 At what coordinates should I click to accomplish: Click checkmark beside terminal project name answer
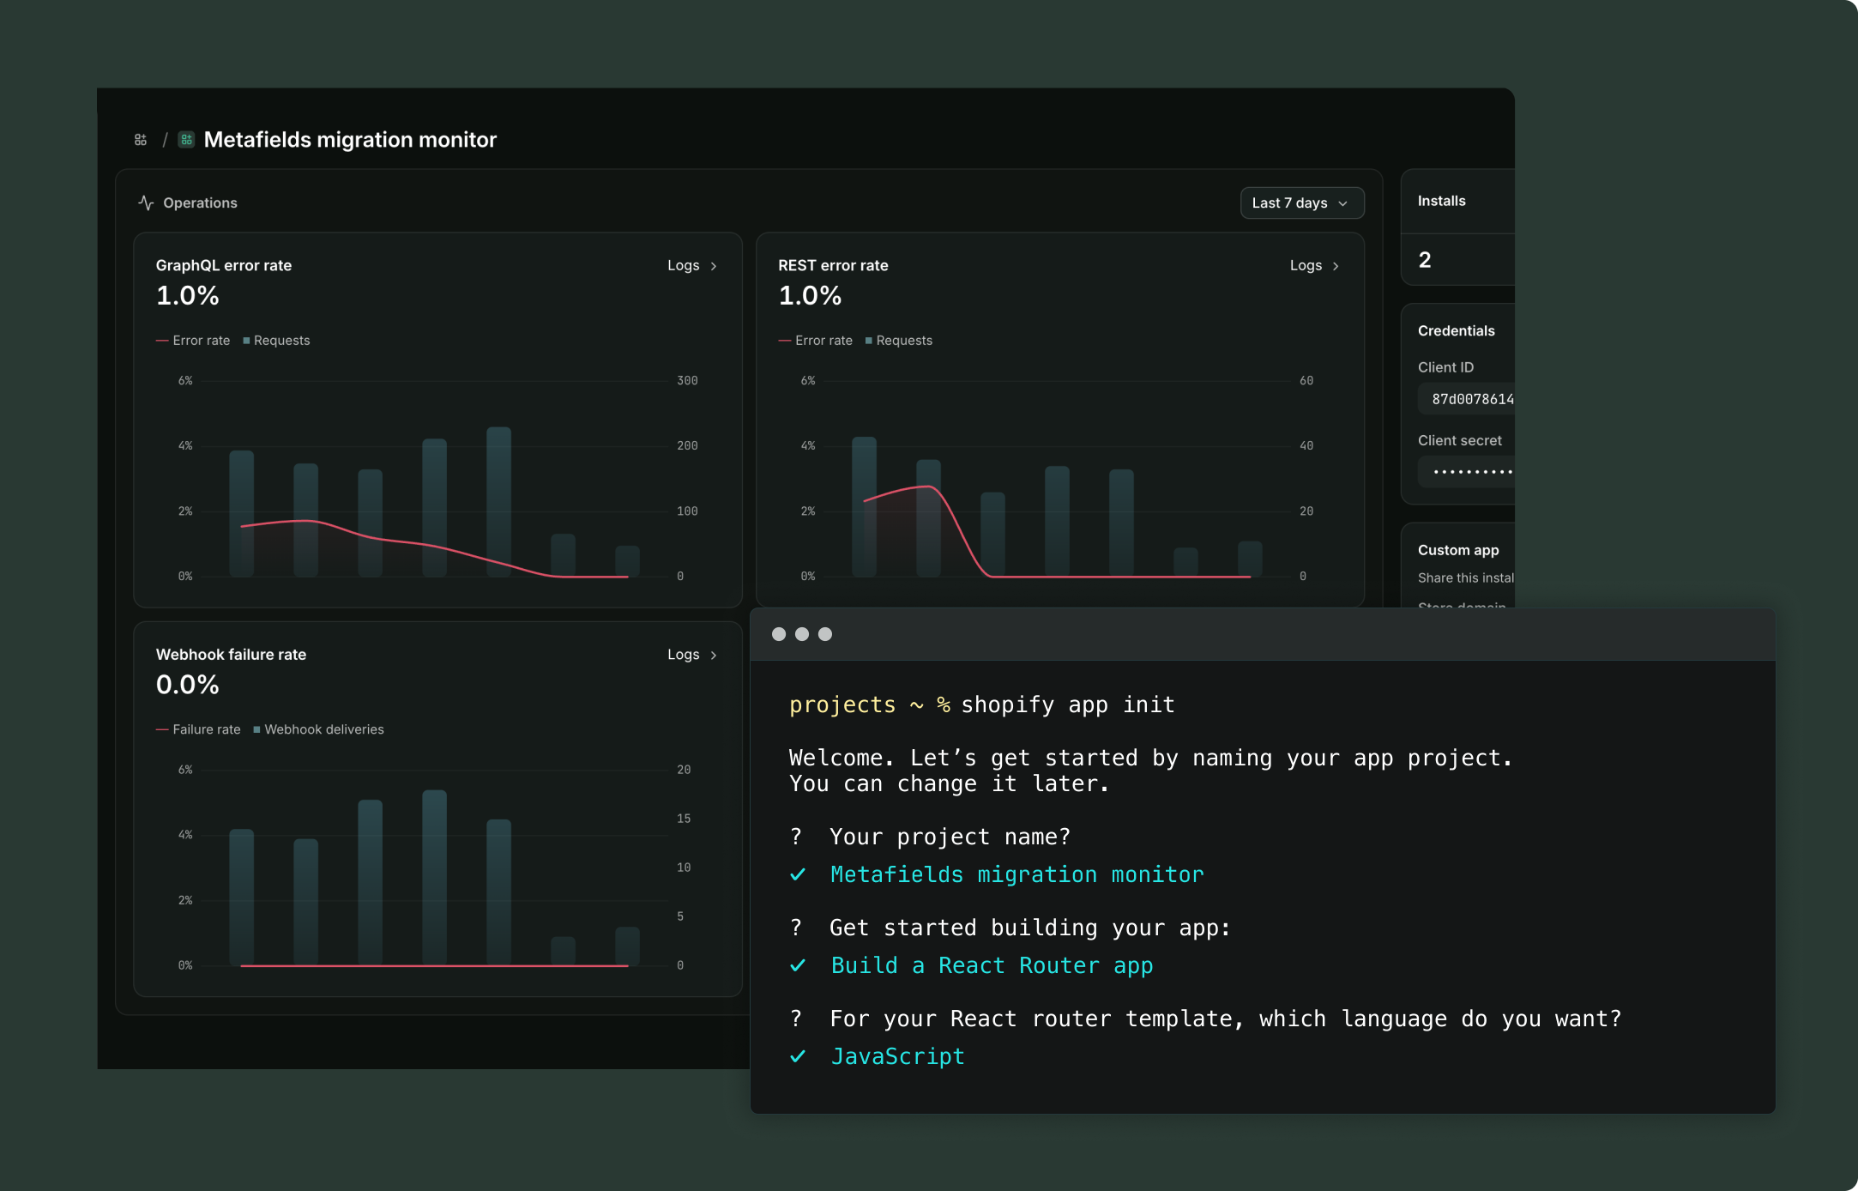click(x=798, y=874)
